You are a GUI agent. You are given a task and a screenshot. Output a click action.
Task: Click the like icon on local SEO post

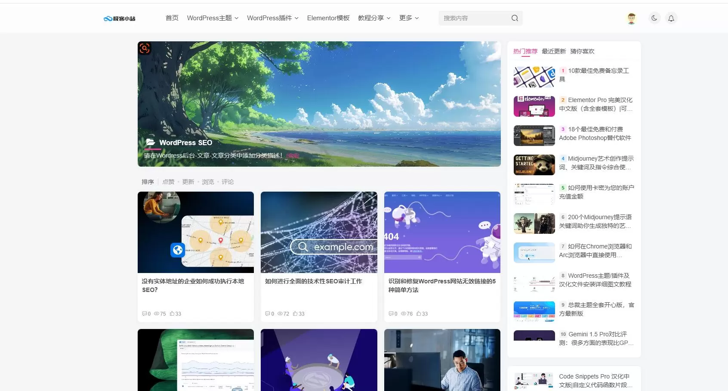point(172,313)
